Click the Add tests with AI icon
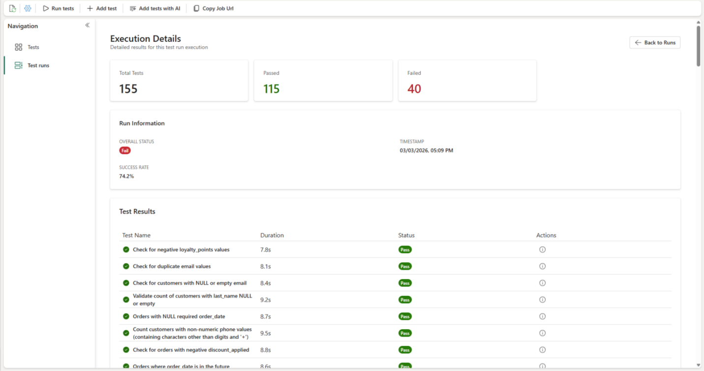Screen dimensions: 704x371 point(132,8)
